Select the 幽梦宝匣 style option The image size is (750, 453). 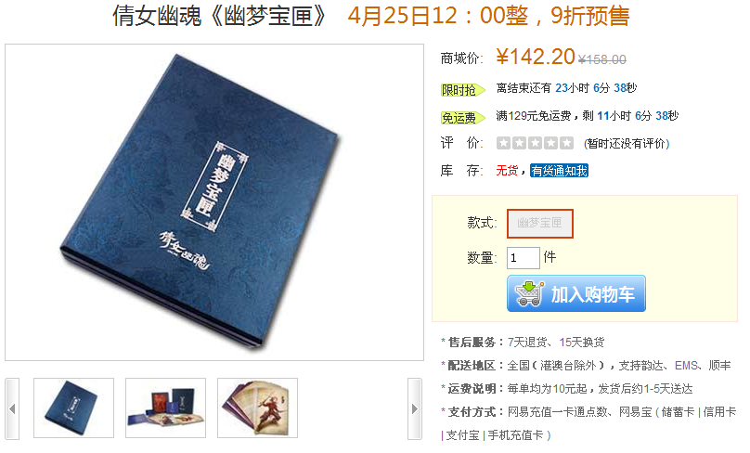coord(540,224)
